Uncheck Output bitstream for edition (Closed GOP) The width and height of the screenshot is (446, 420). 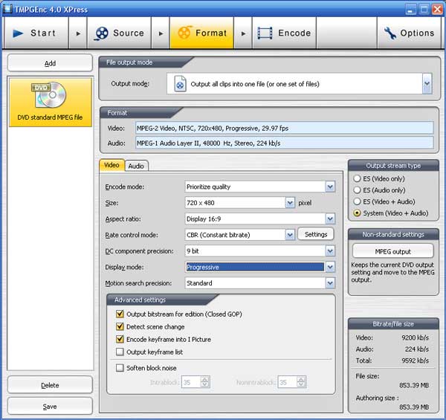tap(120, 314)
